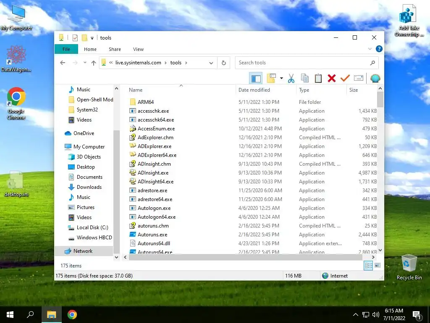Image resolution: width=430 pixels, height=323 pixels.
Task: Open the folder options toolbar icon
Action: click(x=271, y=79)
